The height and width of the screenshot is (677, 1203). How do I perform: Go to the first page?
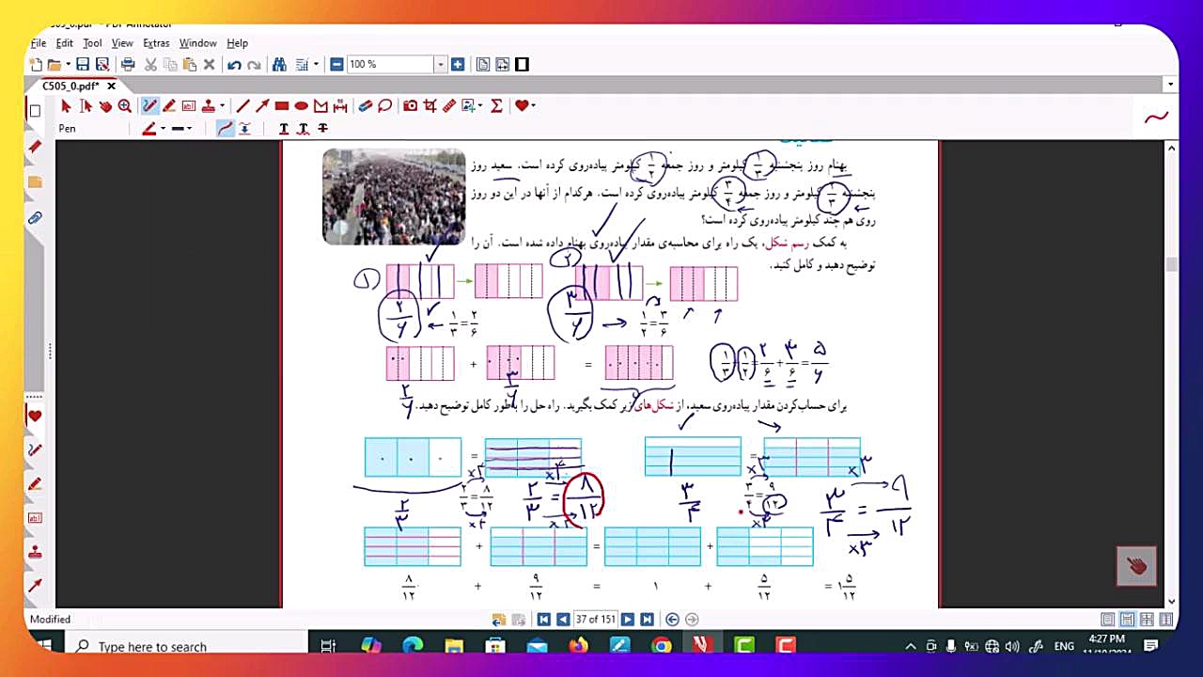click(543, 620)
